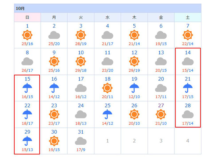Open the date number 23 link

point(54,106)
